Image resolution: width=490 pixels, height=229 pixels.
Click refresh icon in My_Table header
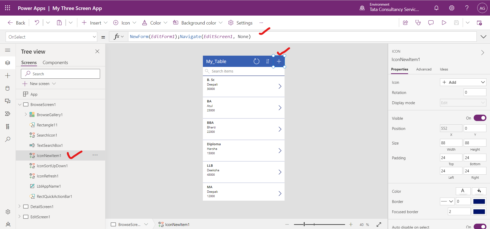[x=256, y=61]
